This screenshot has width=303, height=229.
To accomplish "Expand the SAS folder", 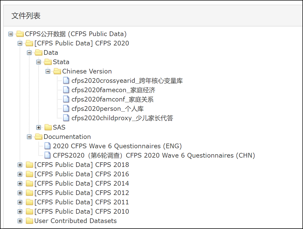I will pyautogui.click(x=39, y=127).
